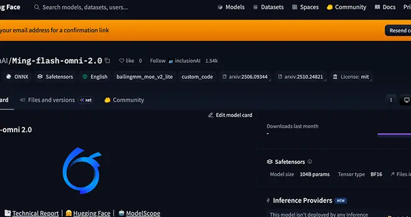Image resolution: width=411 pixels, height=217 pixels.
Task: Select the custom_code tag
Action: click(197, 77)
